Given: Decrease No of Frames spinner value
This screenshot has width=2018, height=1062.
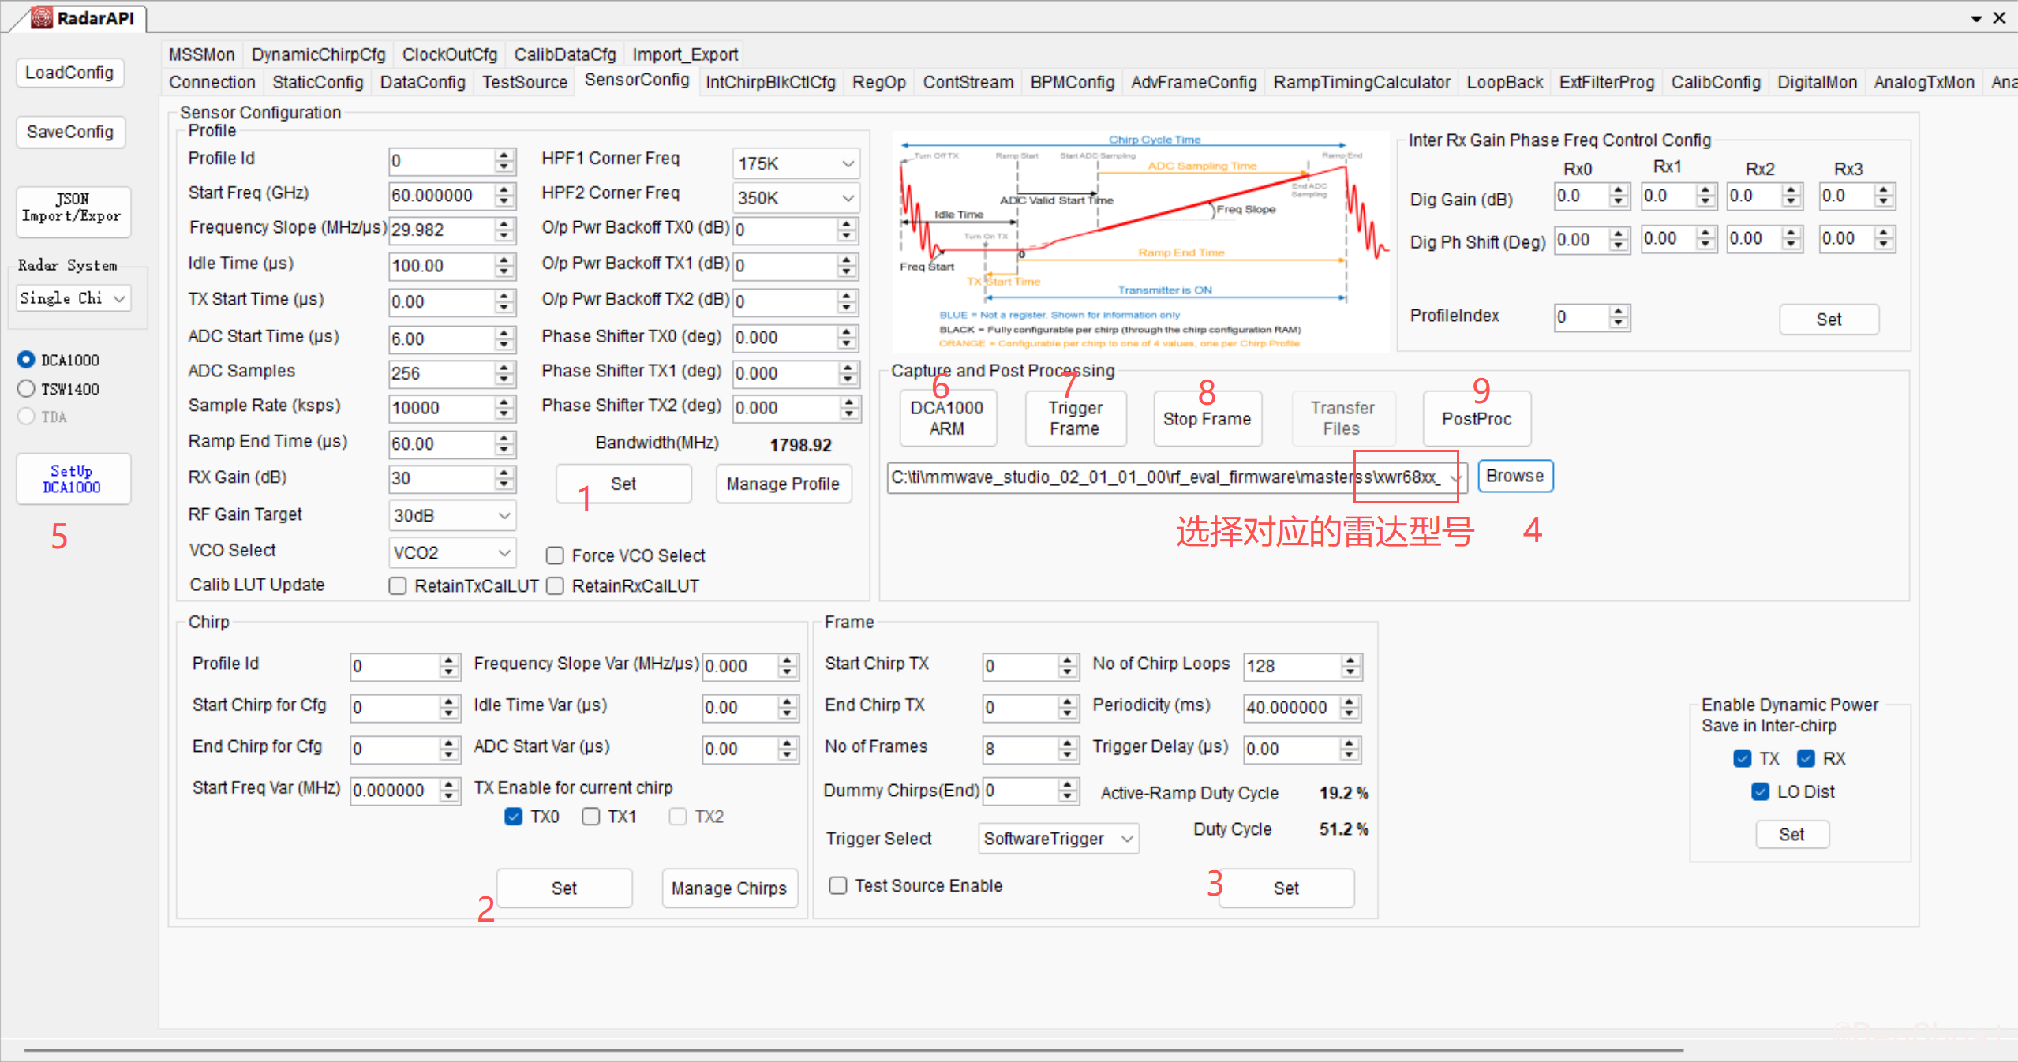Looking at the screenshot, I should coord(1067,753).
